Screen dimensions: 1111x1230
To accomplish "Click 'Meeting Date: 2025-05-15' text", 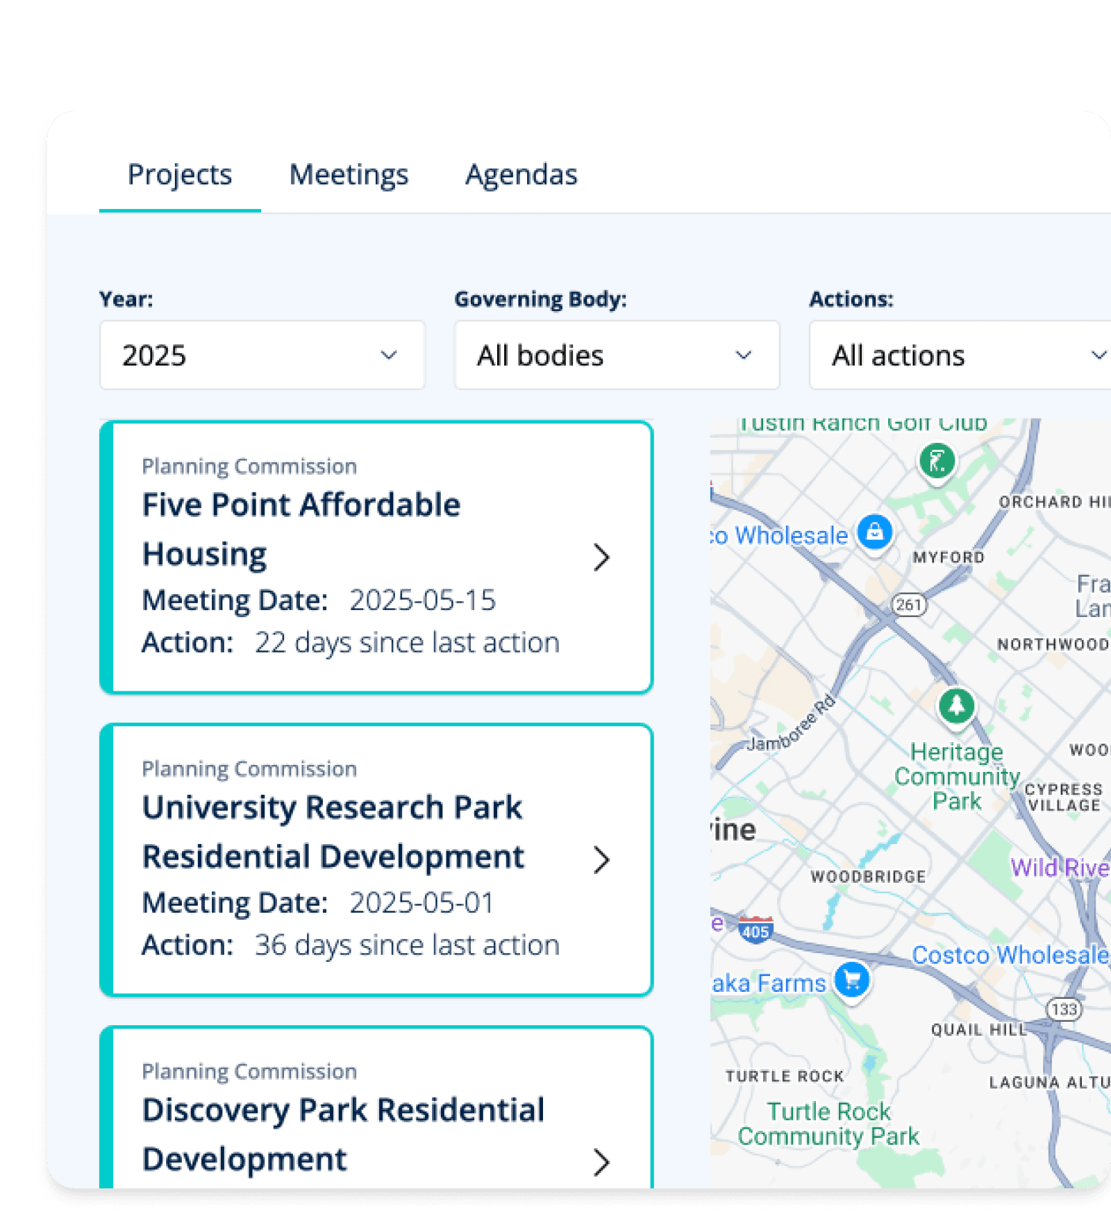I will (319, 600).
